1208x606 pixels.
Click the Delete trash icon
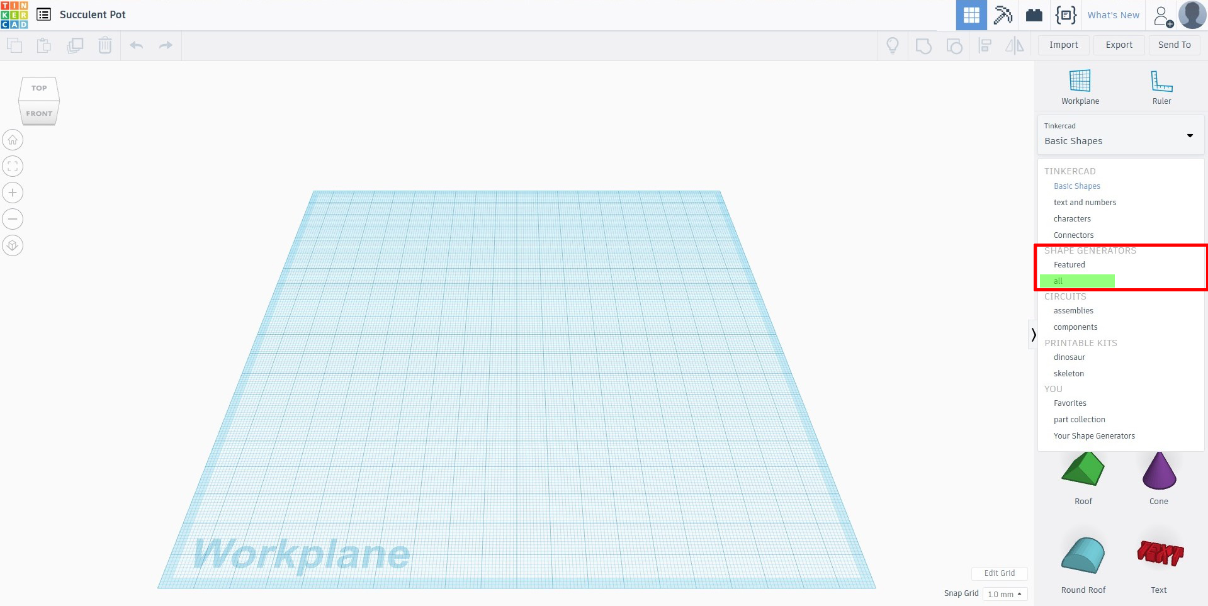pyautogui.click(x=105, y=45)
